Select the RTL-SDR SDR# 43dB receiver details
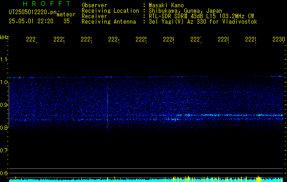This screenshot has height=182, width=287. [202, 16]
